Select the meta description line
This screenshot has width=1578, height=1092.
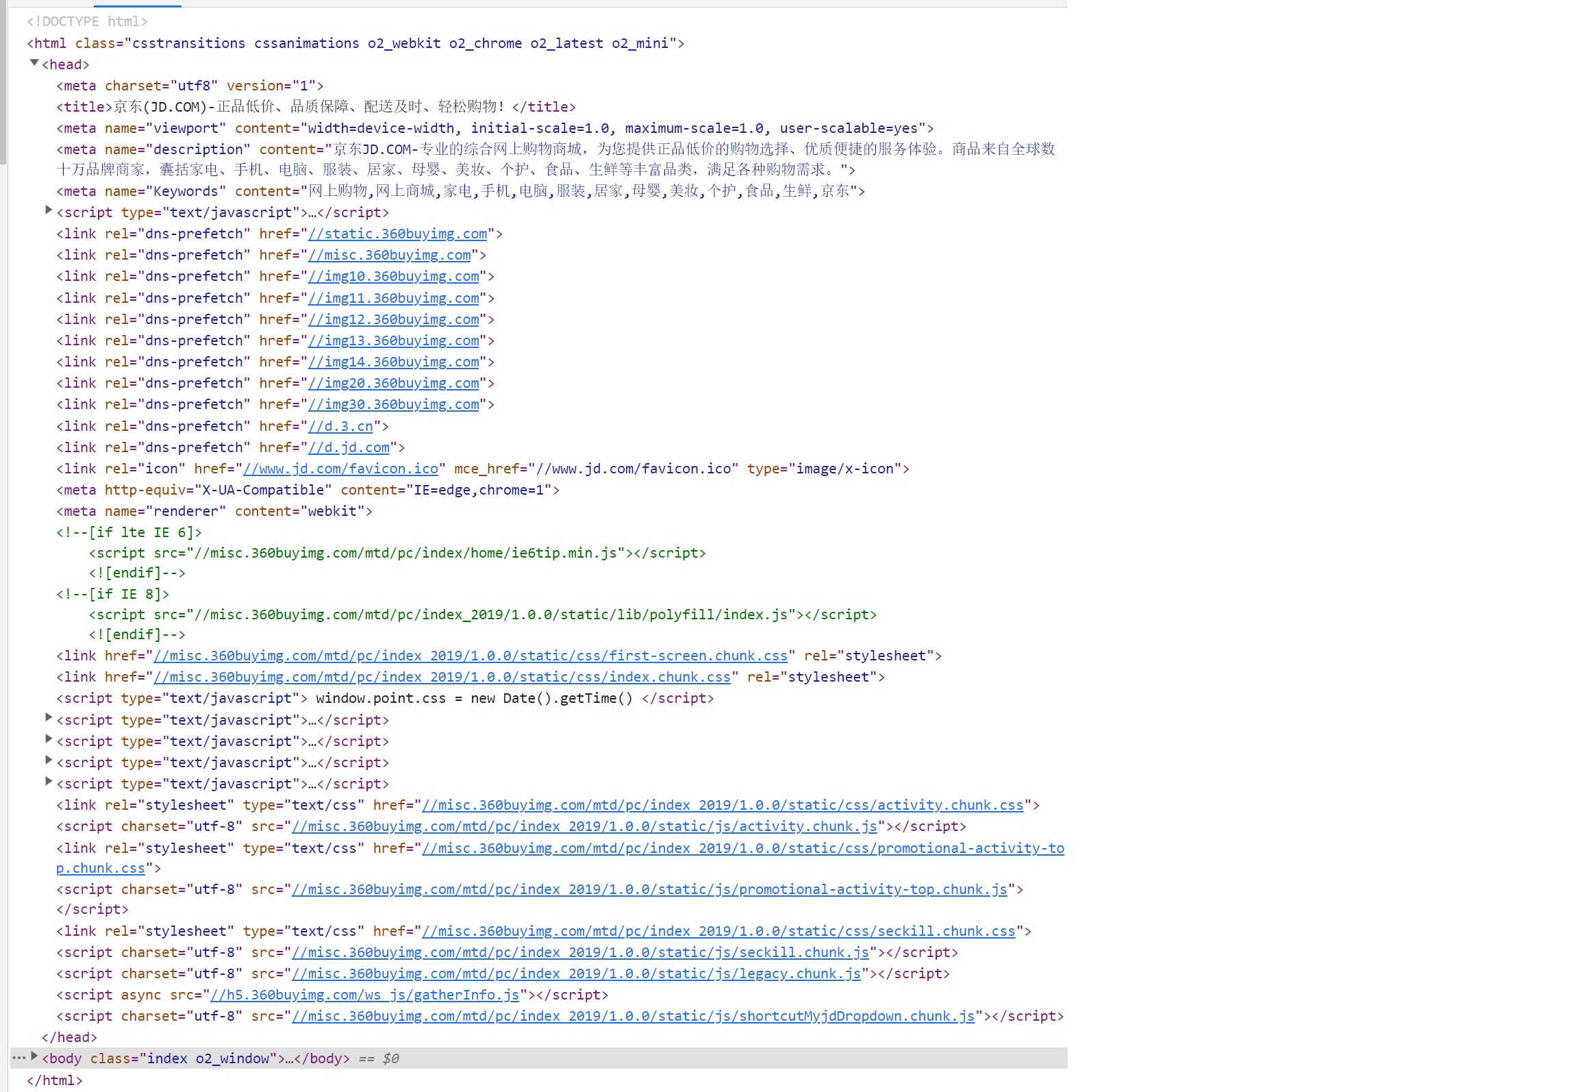click(555, 159)
